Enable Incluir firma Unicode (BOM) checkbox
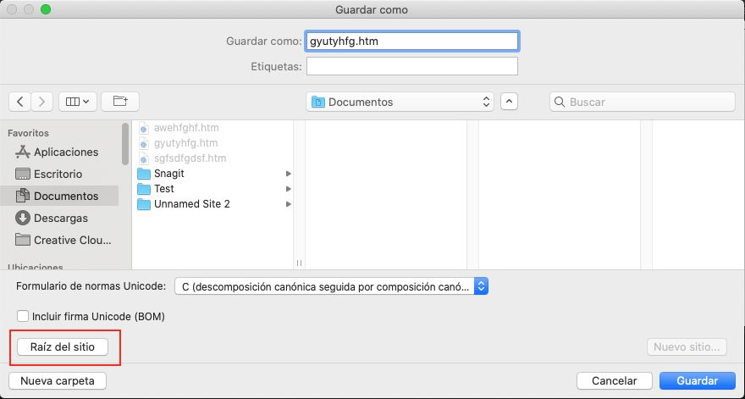The width and height of the screenshot is (745, 399). tap(23, 317)
